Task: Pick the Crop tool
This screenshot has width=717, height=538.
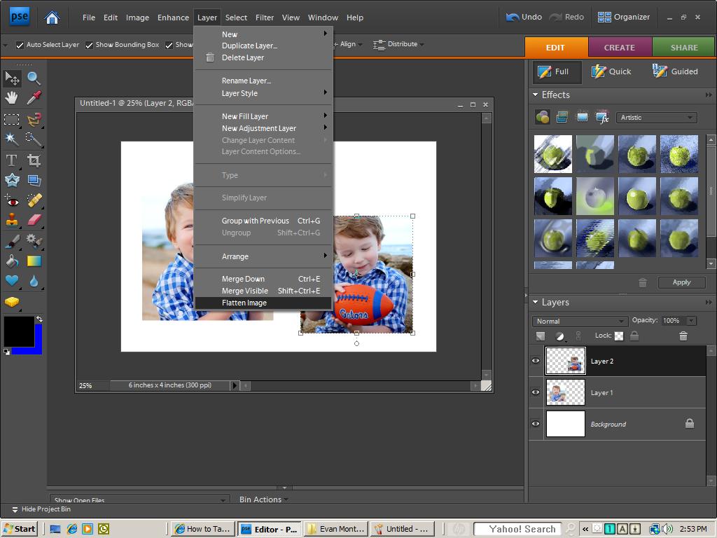Action: pyautogui.click(x=34, y=160)
